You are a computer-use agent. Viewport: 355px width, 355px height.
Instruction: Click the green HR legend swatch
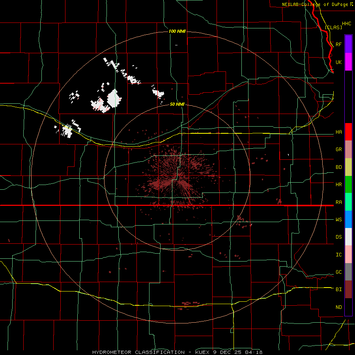click(x=348, y=185)
